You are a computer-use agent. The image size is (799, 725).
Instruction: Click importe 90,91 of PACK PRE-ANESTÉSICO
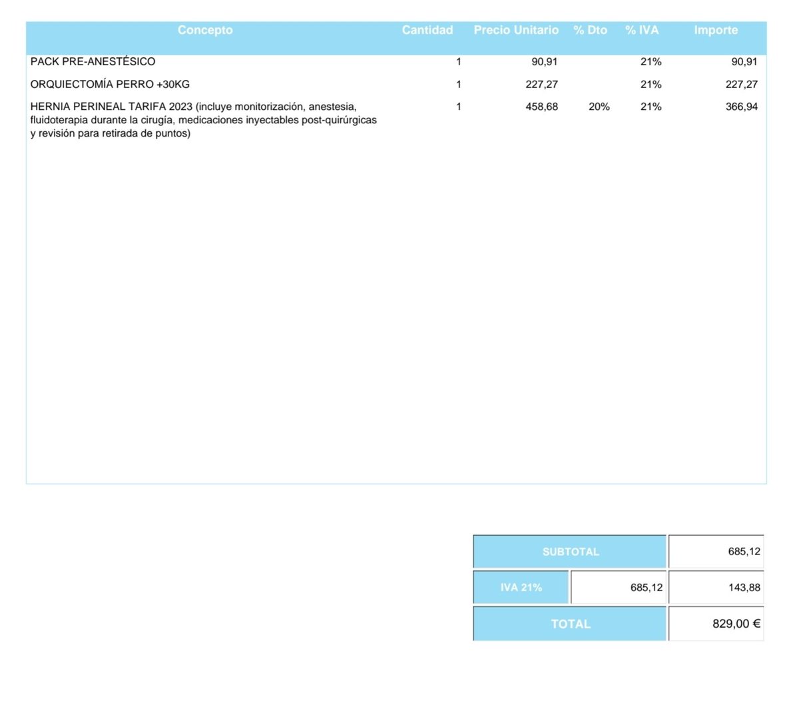pyautogui.click(x=744, y=61)
